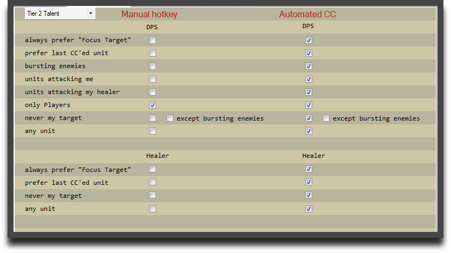
Task: Uncheck Manual hotkey only Players checkbox
Action: (x=153, y=105)
